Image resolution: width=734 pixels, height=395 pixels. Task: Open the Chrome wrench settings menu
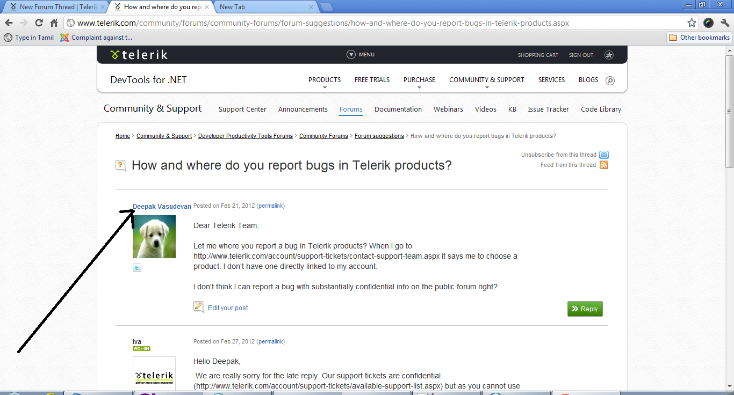click(x=724, y=23)
